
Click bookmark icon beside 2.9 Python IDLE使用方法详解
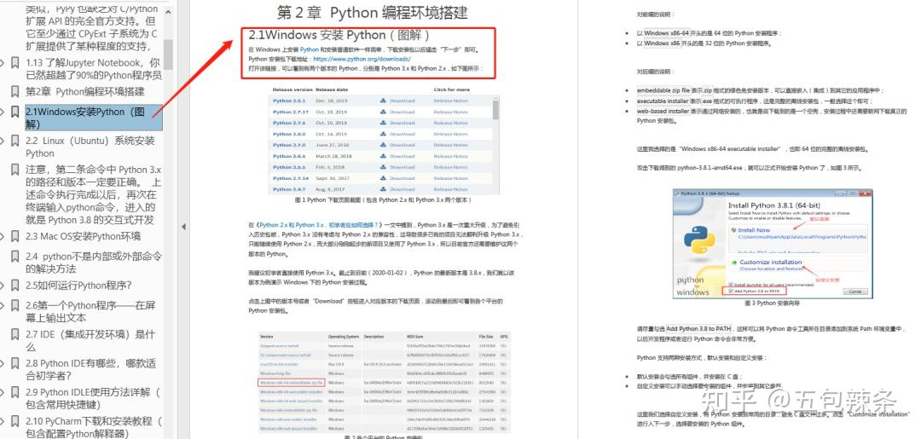click(x=14, y=392)
